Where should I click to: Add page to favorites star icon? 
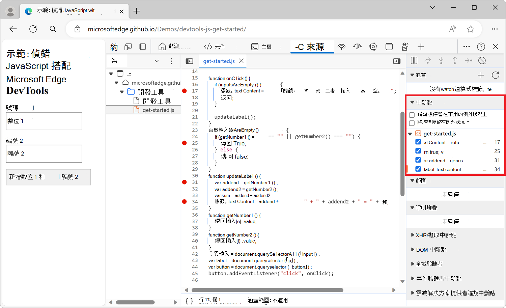[x=471, y=29]
